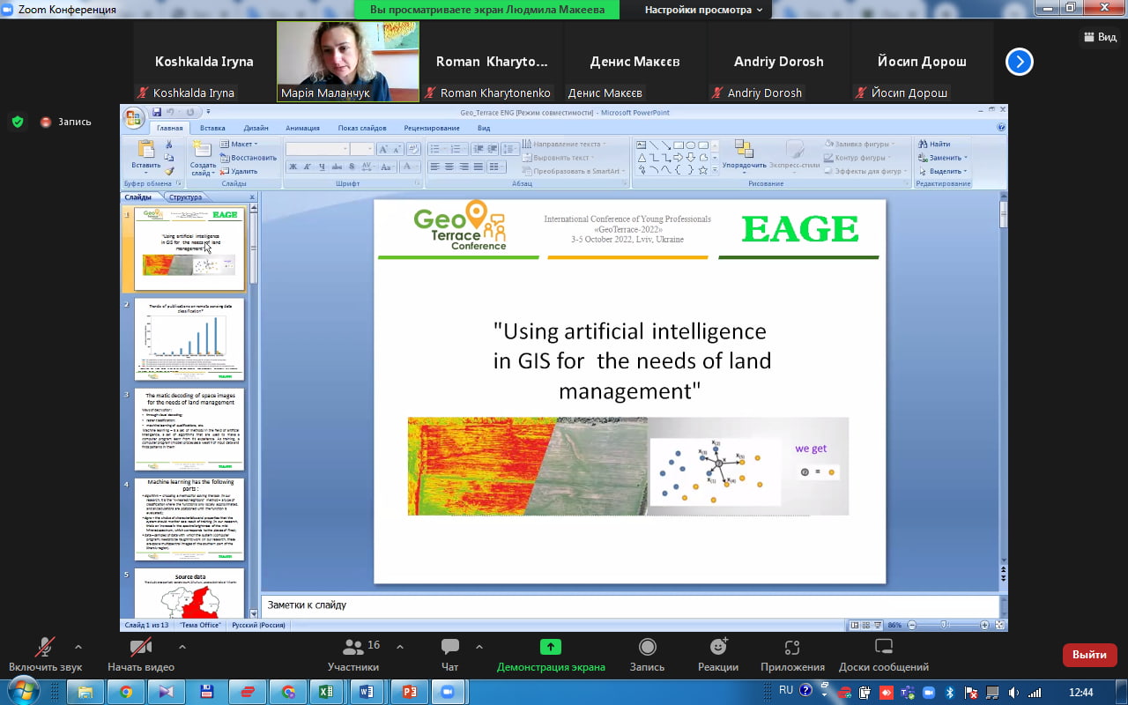1128x705 pixels.
Task: Open the Выделить select dropdown
Action: point(942,171)
